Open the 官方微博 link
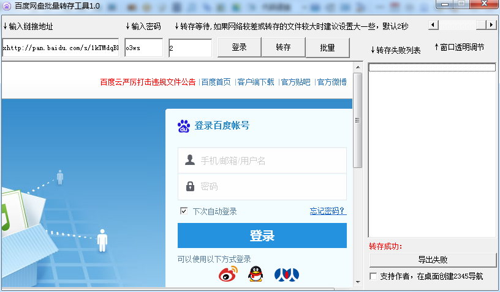 (x=332, y=82)
